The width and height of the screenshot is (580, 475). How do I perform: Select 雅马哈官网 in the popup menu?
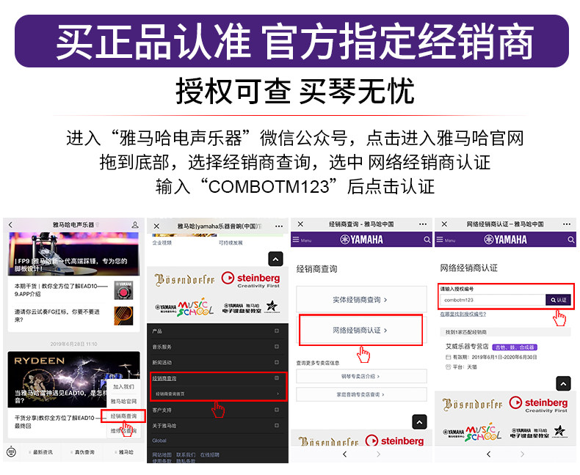pos(123,401)
